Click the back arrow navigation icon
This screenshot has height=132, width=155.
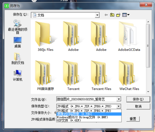coord(106,15)
